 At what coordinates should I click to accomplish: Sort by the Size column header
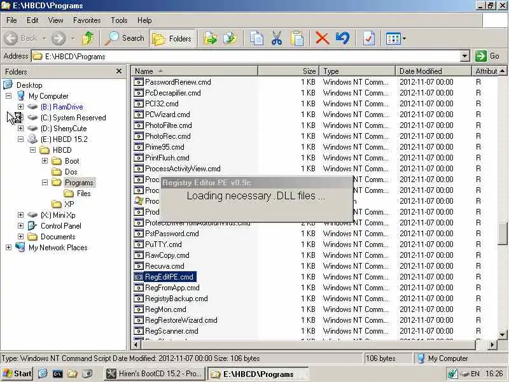[289, 71]
